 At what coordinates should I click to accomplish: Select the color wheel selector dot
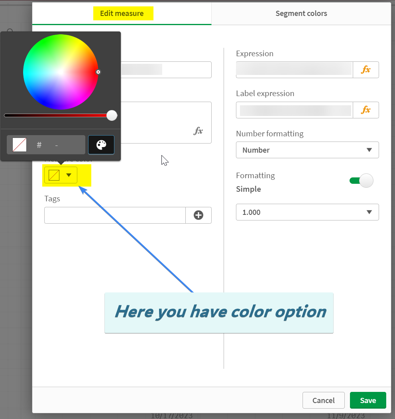click(x=98, y=72)
